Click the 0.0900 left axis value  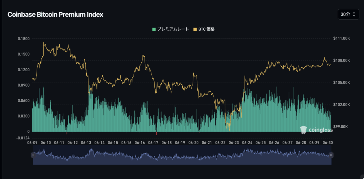coord(24,85)
